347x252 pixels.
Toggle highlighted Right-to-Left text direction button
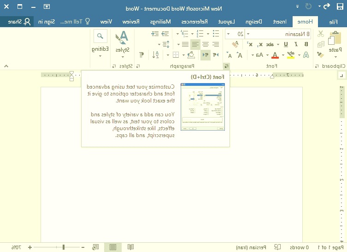pos(206,55)
